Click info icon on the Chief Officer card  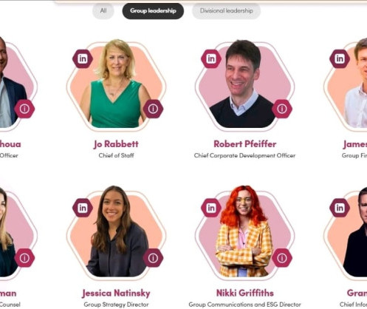[24, 109]
